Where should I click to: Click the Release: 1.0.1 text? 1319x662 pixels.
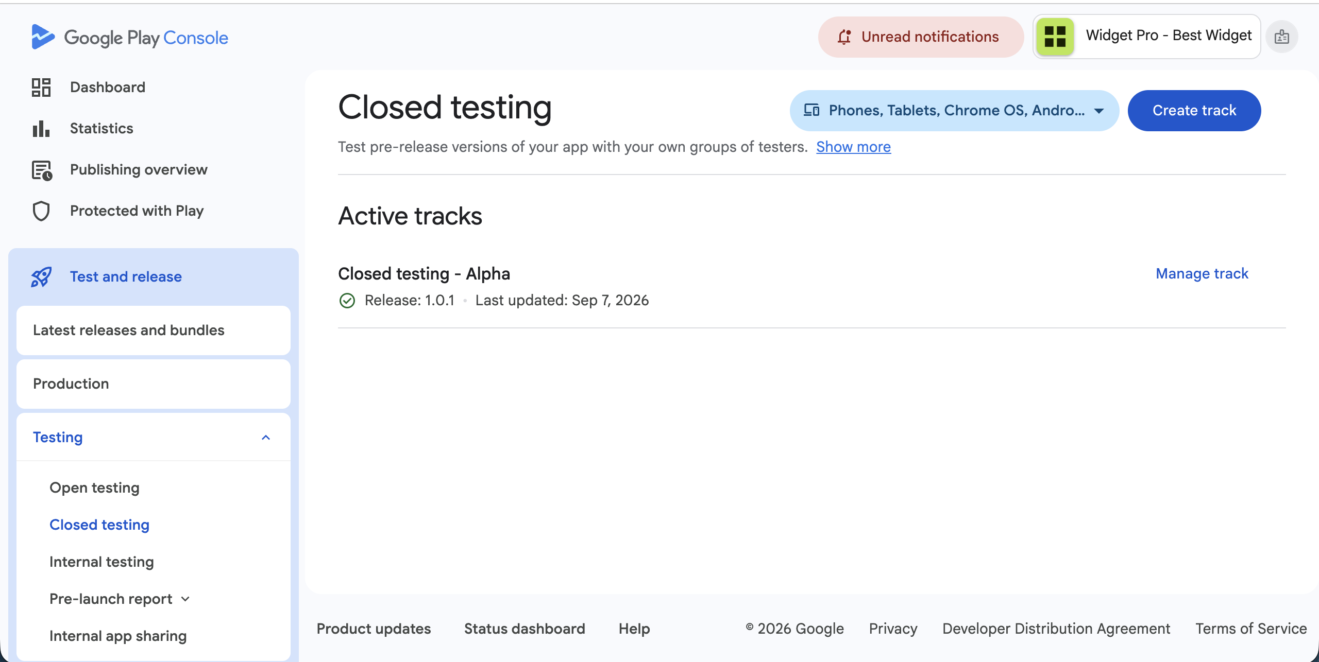point(410,301)
